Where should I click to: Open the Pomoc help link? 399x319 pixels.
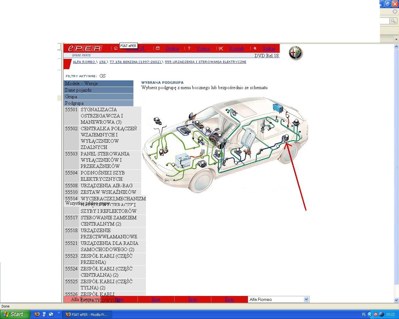click(x=204, y=48)
